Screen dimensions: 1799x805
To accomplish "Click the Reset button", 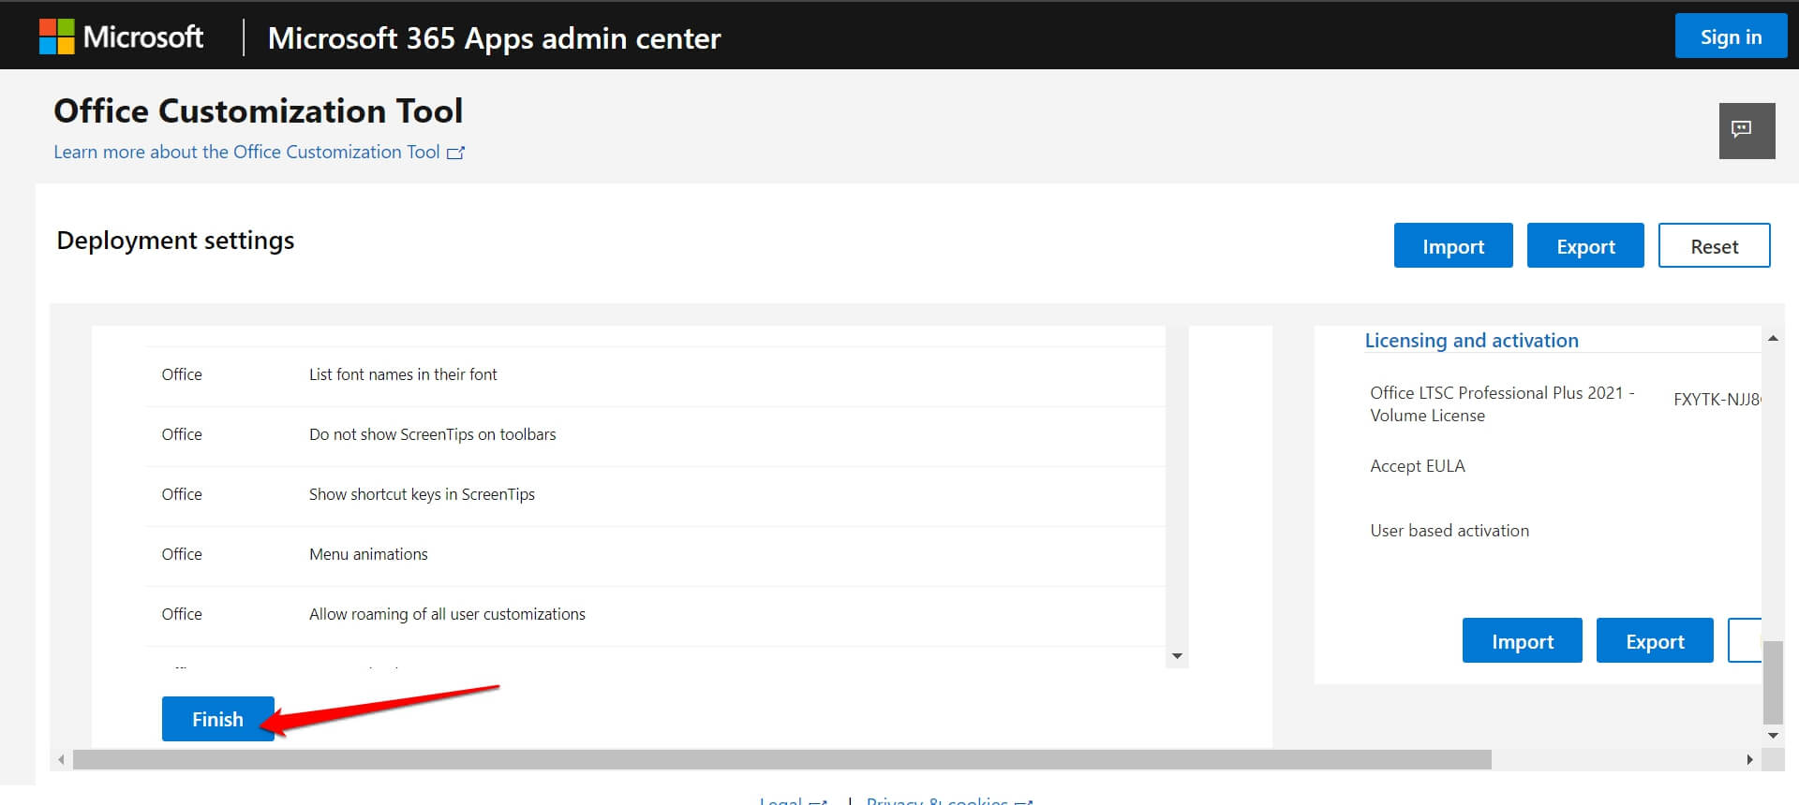I will pyautogui.click(x=1714, y=246).
